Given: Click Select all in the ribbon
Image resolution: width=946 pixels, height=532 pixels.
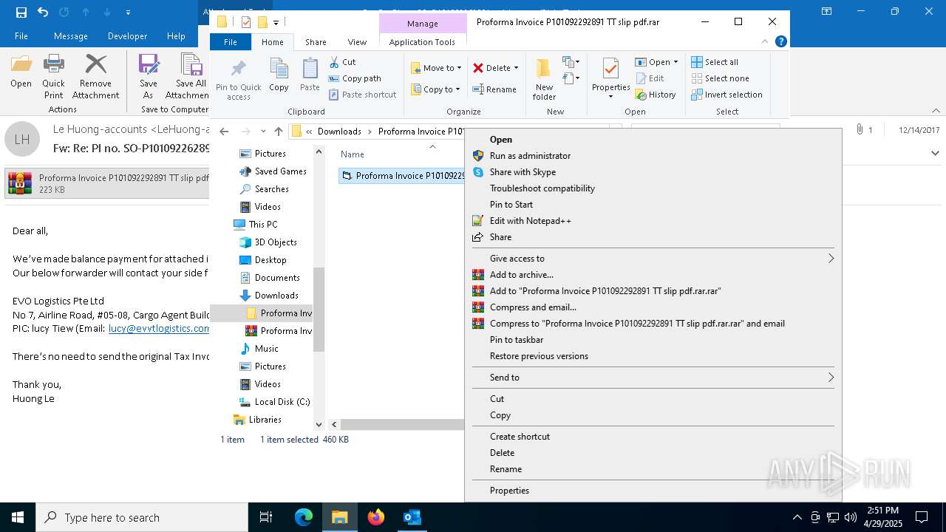Looking at the screenshot, I should [x=715, y=62].
